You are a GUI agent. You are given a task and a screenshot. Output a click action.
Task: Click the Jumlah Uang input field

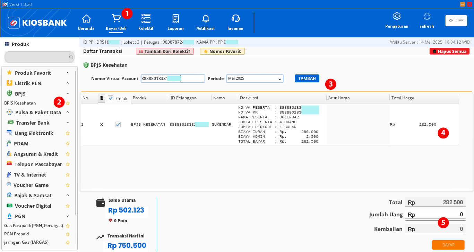point(435,214)
